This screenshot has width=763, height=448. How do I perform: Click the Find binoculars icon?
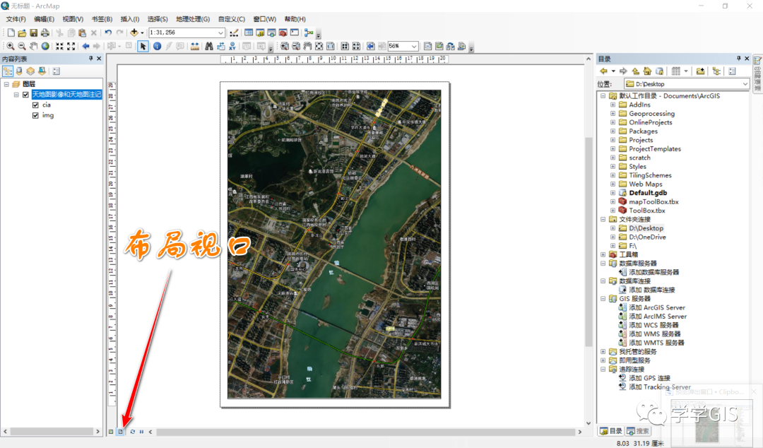pos(208,46)
